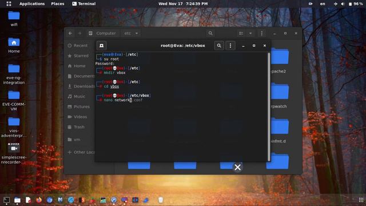Viewport: 366px width, 206px height.
Task: Select the simplescreenrecorder desktop file
Action: click(x=14, y=154)
